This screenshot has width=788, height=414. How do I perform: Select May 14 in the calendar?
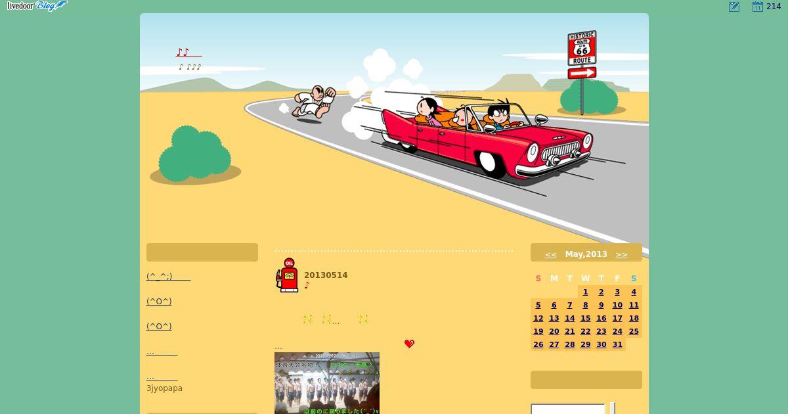tap(570, 318)
